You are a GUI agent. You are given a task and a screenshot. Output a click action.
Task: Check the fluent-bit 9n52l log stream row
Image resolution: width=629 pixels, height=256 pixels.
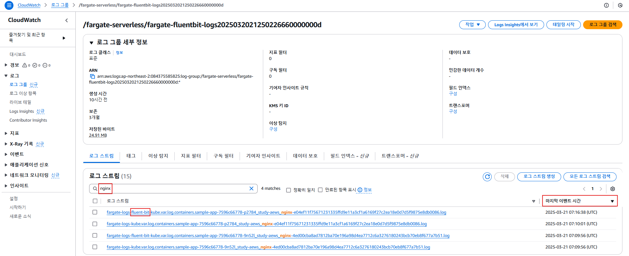pos(95,235)
